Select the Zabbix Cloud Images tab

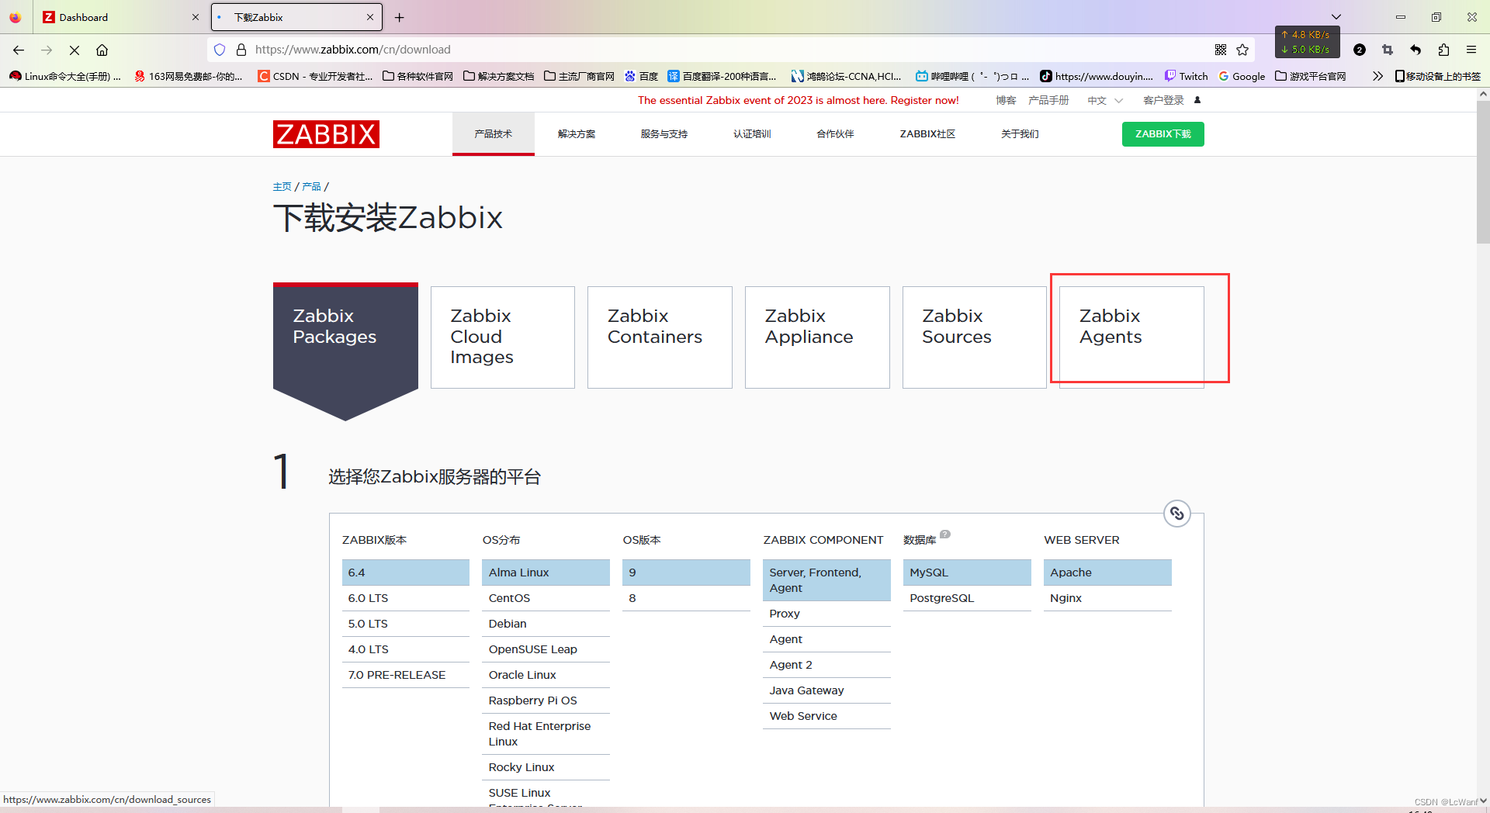pyautogui.click(x=503, y=337)
